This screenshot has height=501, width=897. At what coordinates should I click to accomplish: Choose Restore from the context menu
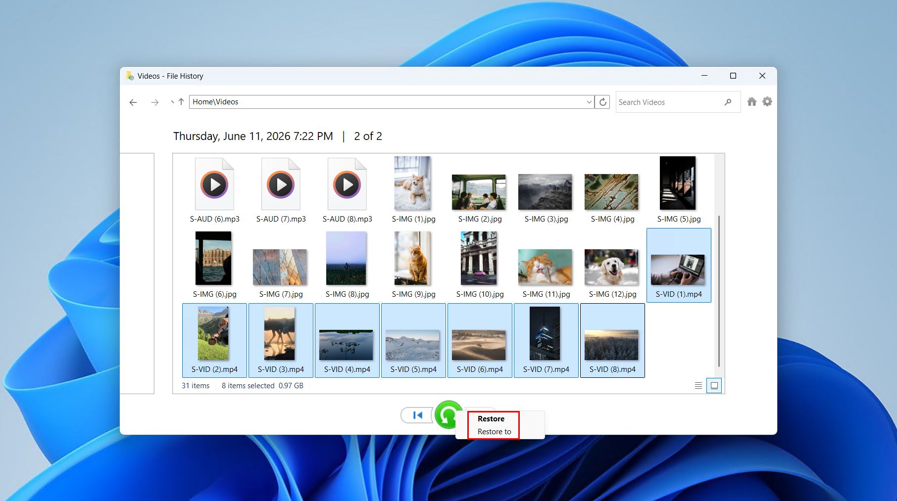(x=491, y=419)
